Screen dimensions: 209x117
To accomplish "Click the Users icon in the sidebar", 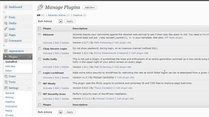I will [6, 76].
